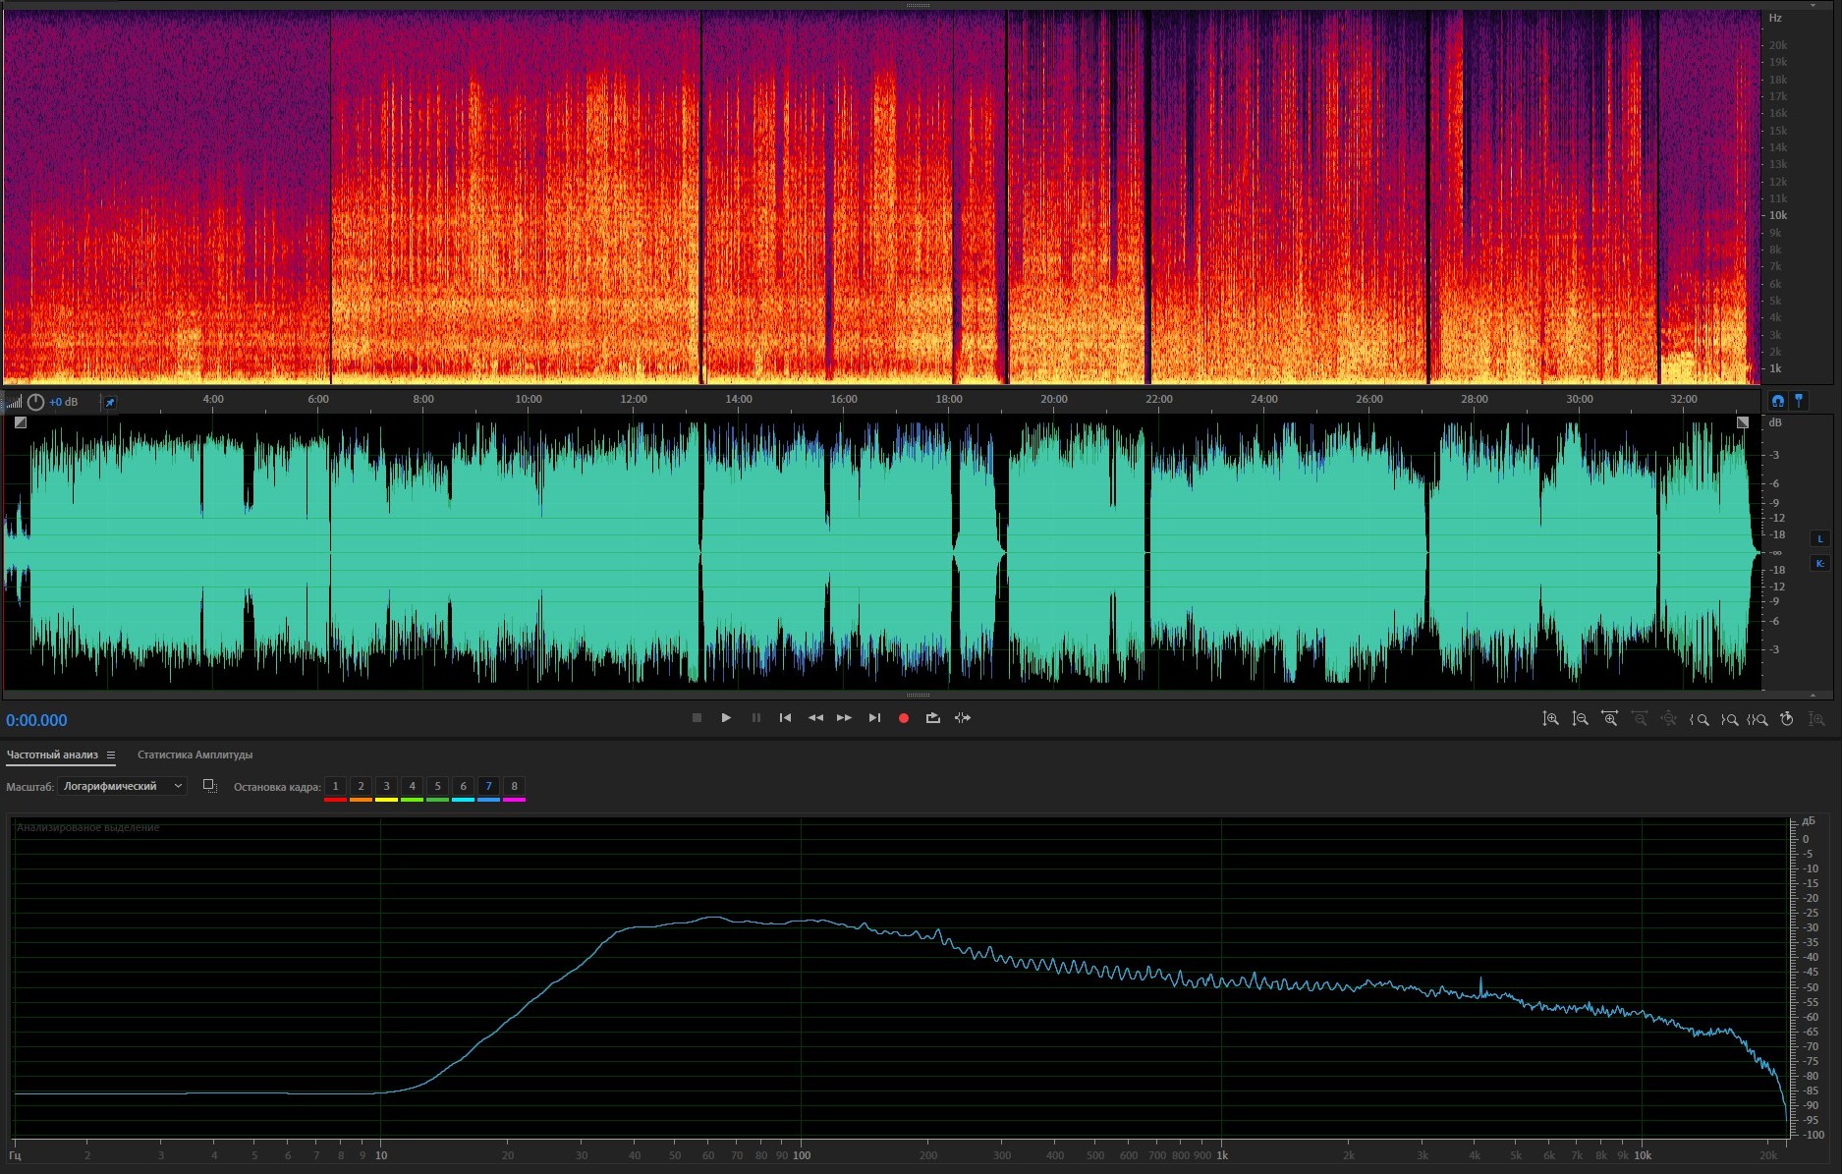The width and height of the screenshot is (1842, 1174).
Task: Click hold frame button 1
Action: point(335,786)
